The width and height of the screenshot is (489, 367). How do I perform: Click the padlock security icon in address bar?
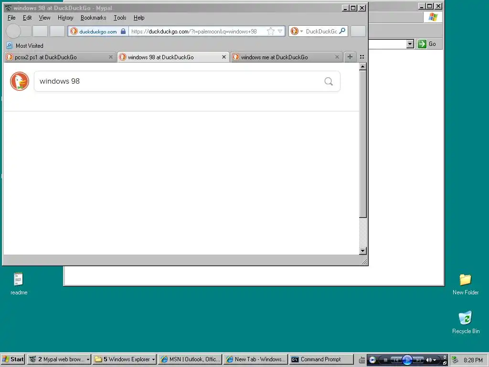[x=123, y=31]
